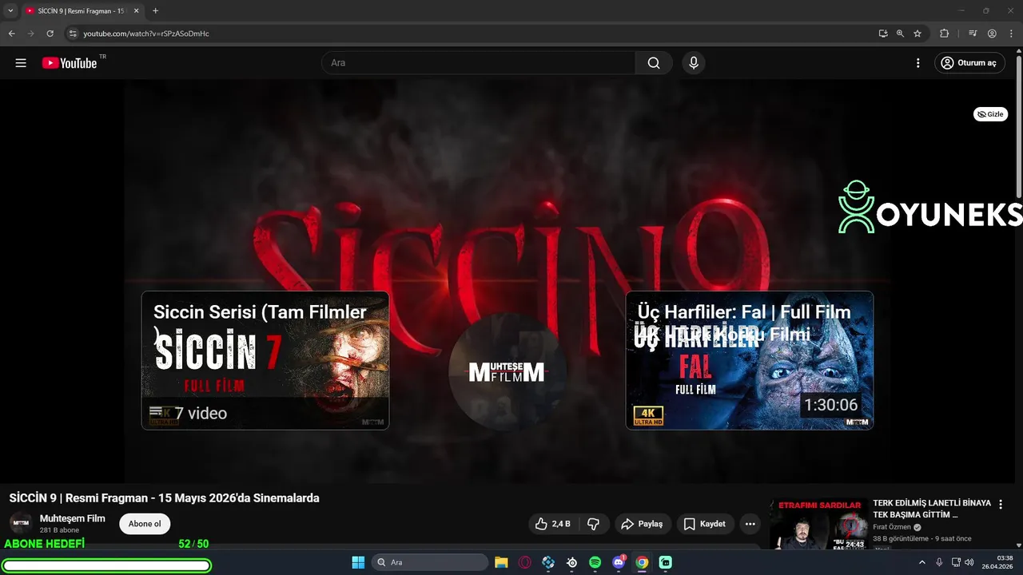Image resolution: width=1023 pixels, height=575 pixels.
Task: Click the magnifier search button
Action: [654, 63]
